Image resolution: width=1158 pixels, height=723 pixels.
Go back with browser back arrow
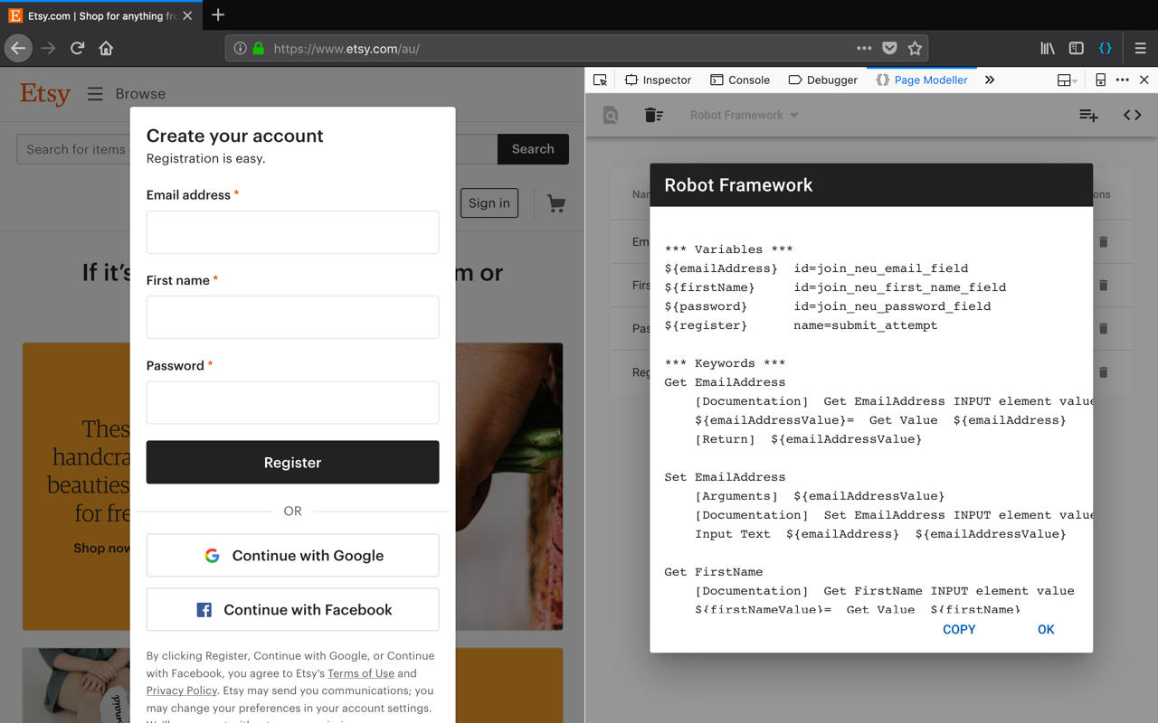(x=18, y=48)
